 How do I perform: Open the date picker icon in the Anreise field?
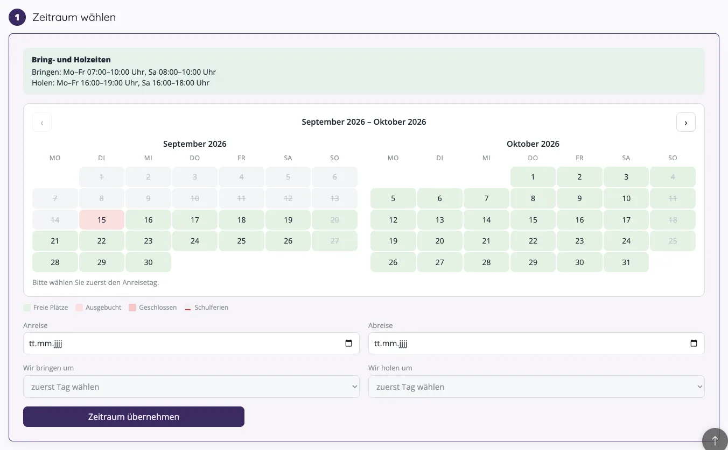pyautogui.click(x=348, y=344)
